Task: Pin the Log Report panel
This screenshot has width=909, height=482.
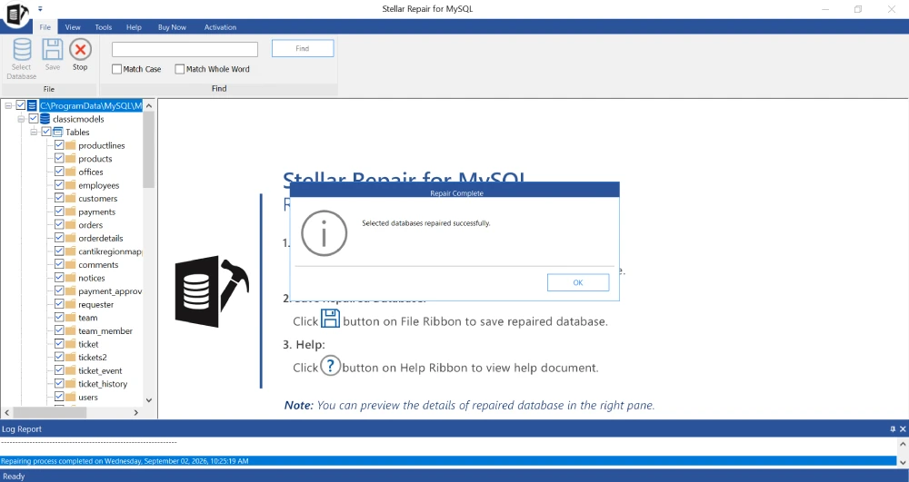Action: click(893, 428)
